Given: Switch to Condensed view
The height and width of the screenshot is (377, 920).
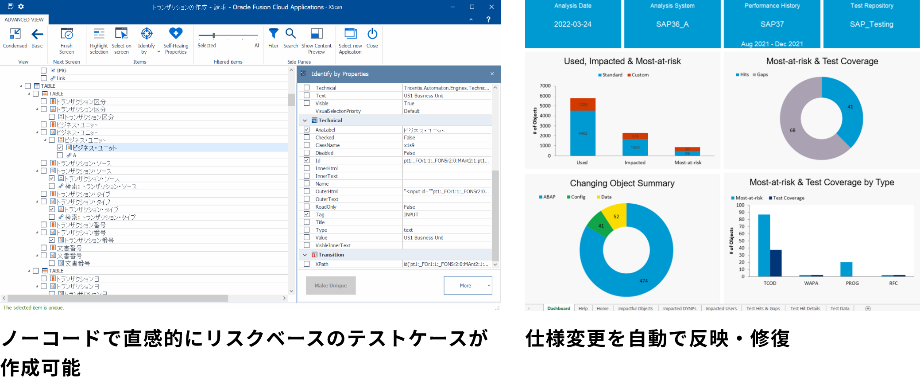Looking at the screenshot, I should tap(15, 38).
